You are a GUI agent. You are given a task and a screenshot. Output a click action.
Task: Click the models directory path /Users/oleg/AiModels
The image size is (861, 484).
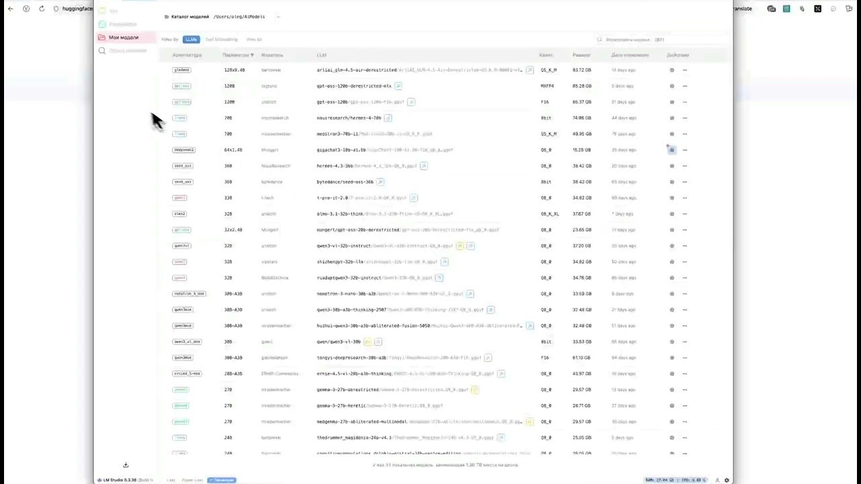[239, 17]
